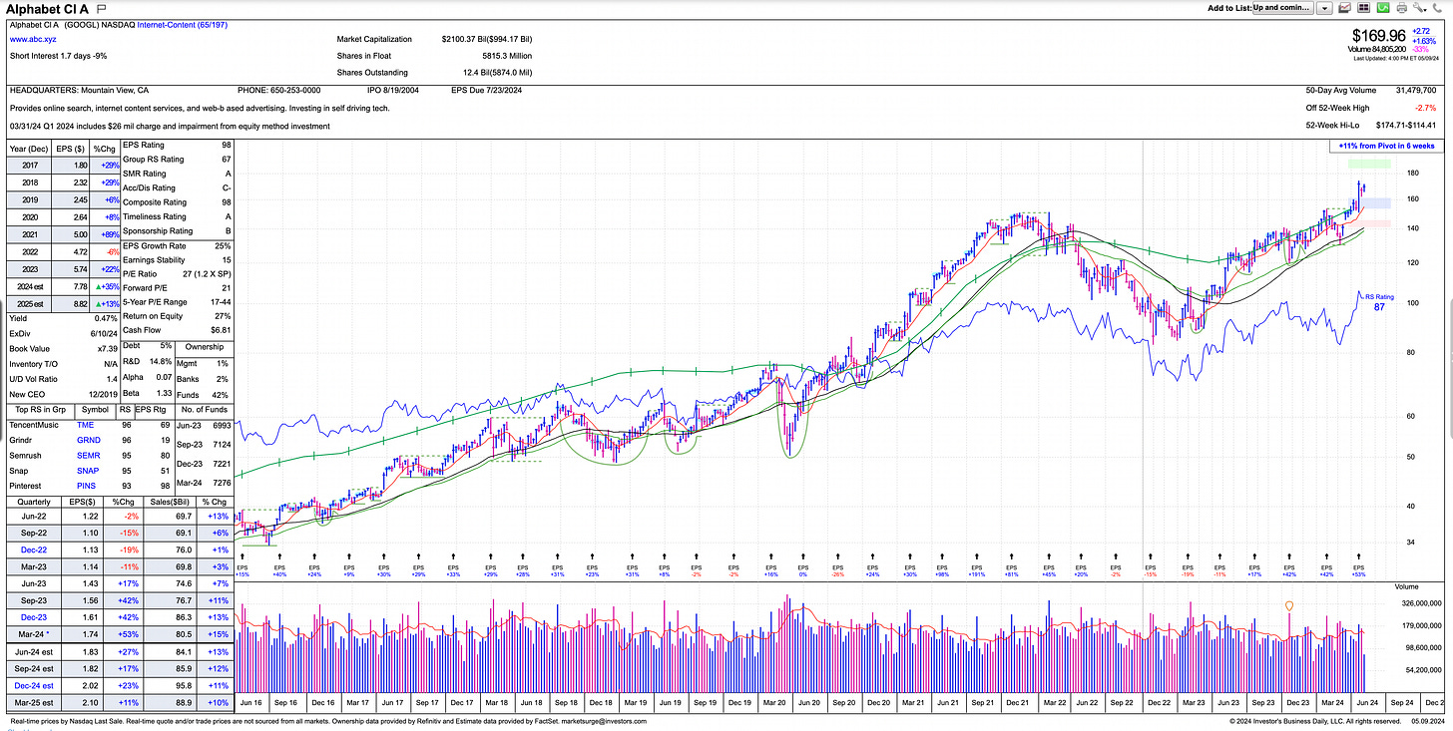Click the TencentMusic row name

coord(35,424)
